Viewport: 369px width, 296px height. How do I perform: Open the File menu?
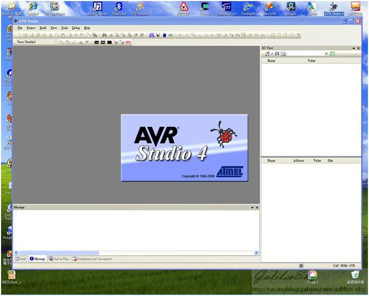[x=20, y=28]
